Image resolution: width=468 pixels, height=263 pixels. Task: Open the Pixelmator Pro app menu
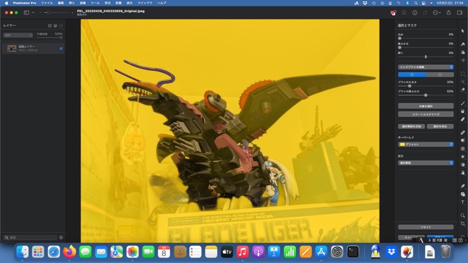point(25,3)
